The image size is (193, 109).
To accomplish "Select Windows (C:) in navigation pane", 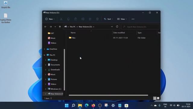I will (54, 89).
